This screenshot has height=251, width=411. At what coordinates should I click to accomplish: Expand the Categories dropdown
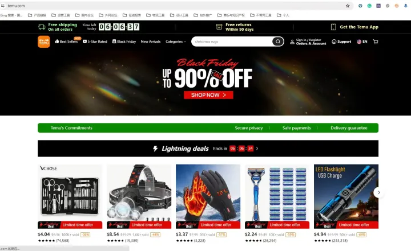click(176, 42)
